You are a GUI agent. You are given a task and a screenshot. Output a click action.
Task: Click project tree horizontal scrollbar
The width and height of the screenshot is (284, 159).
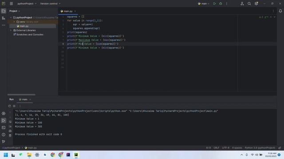pyautogui.click(x=21, y=95)
